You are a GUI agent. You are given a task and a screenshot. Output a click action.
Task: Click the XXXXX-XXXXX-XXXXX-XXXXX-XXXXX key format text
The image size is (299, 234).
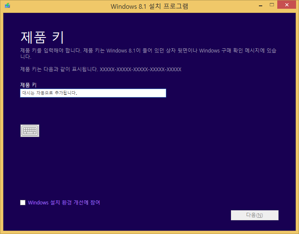coord(141,70)
